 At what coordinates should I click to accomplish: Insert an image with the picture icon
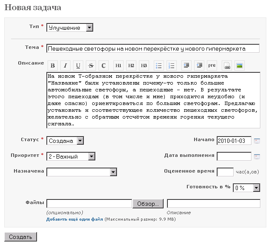[240, 65]
